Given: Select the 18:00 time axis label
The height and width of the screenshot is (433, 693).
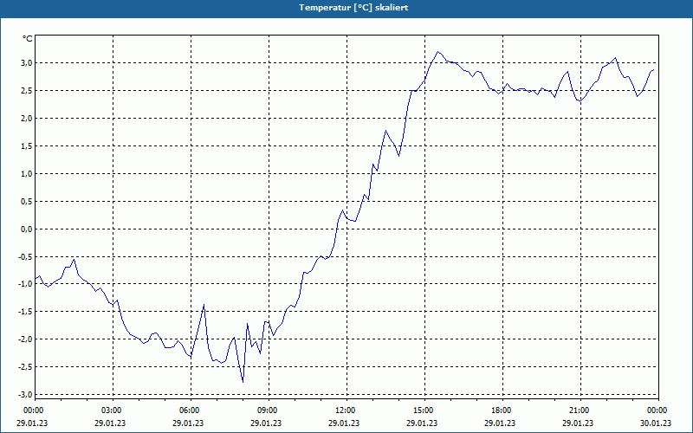Looking at the screenshot, I should pos(502,410).
